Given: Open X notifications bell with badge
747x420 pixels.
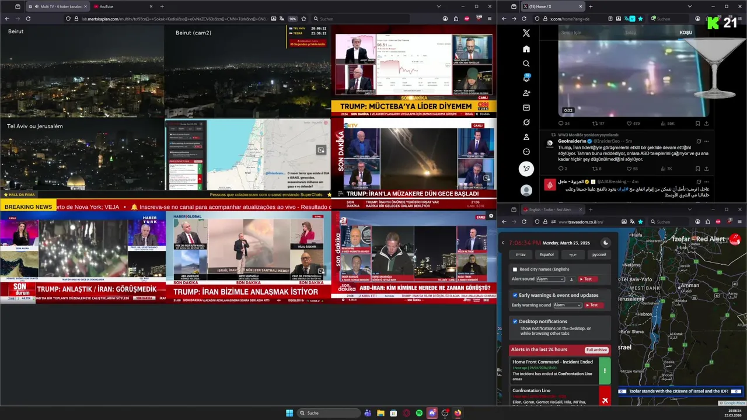Looking at the screenshot, I should pos(526,78).
